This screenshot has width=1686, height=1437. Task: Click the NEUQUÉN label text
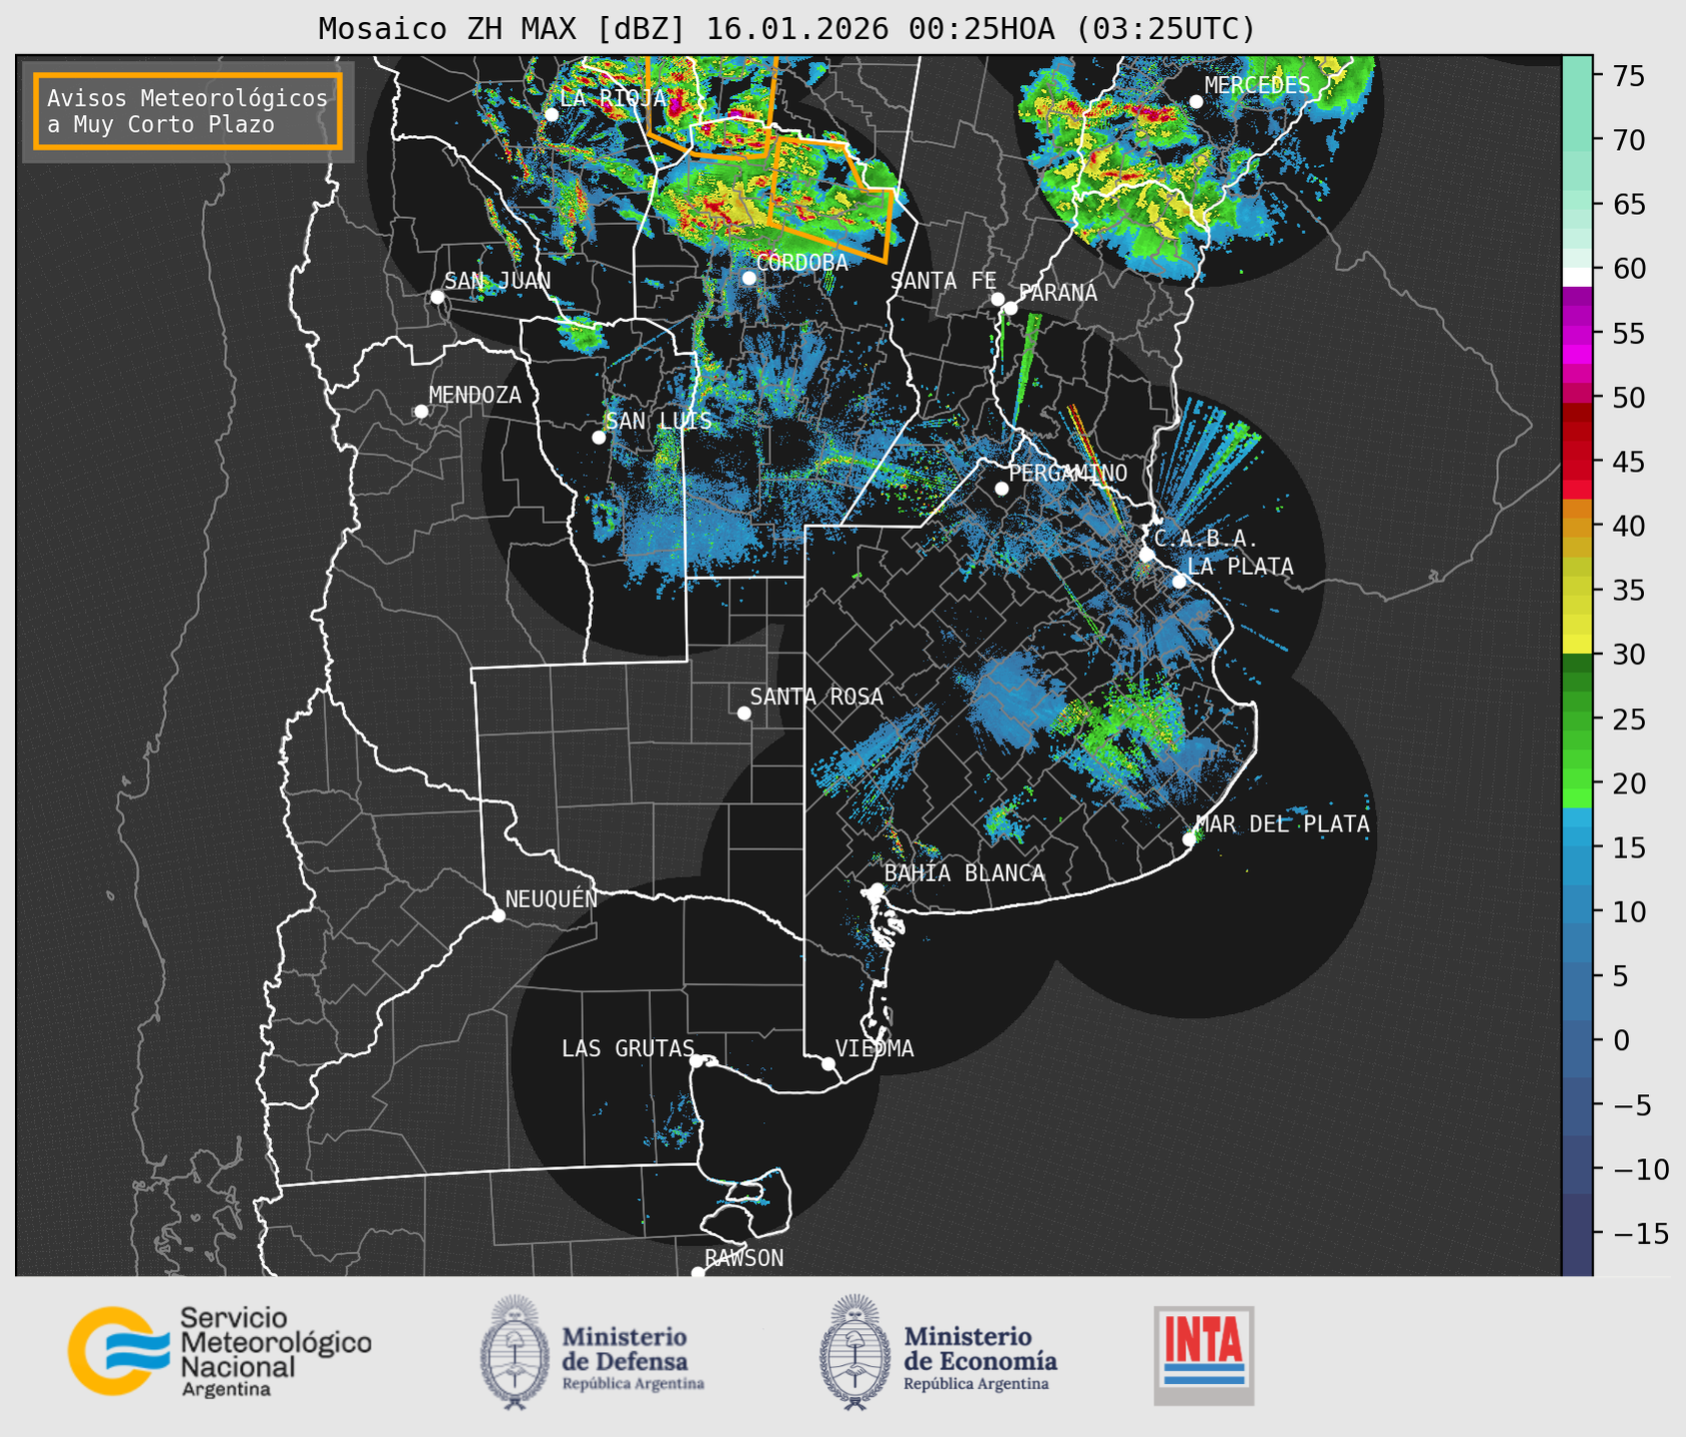click(x=551, y=898)
